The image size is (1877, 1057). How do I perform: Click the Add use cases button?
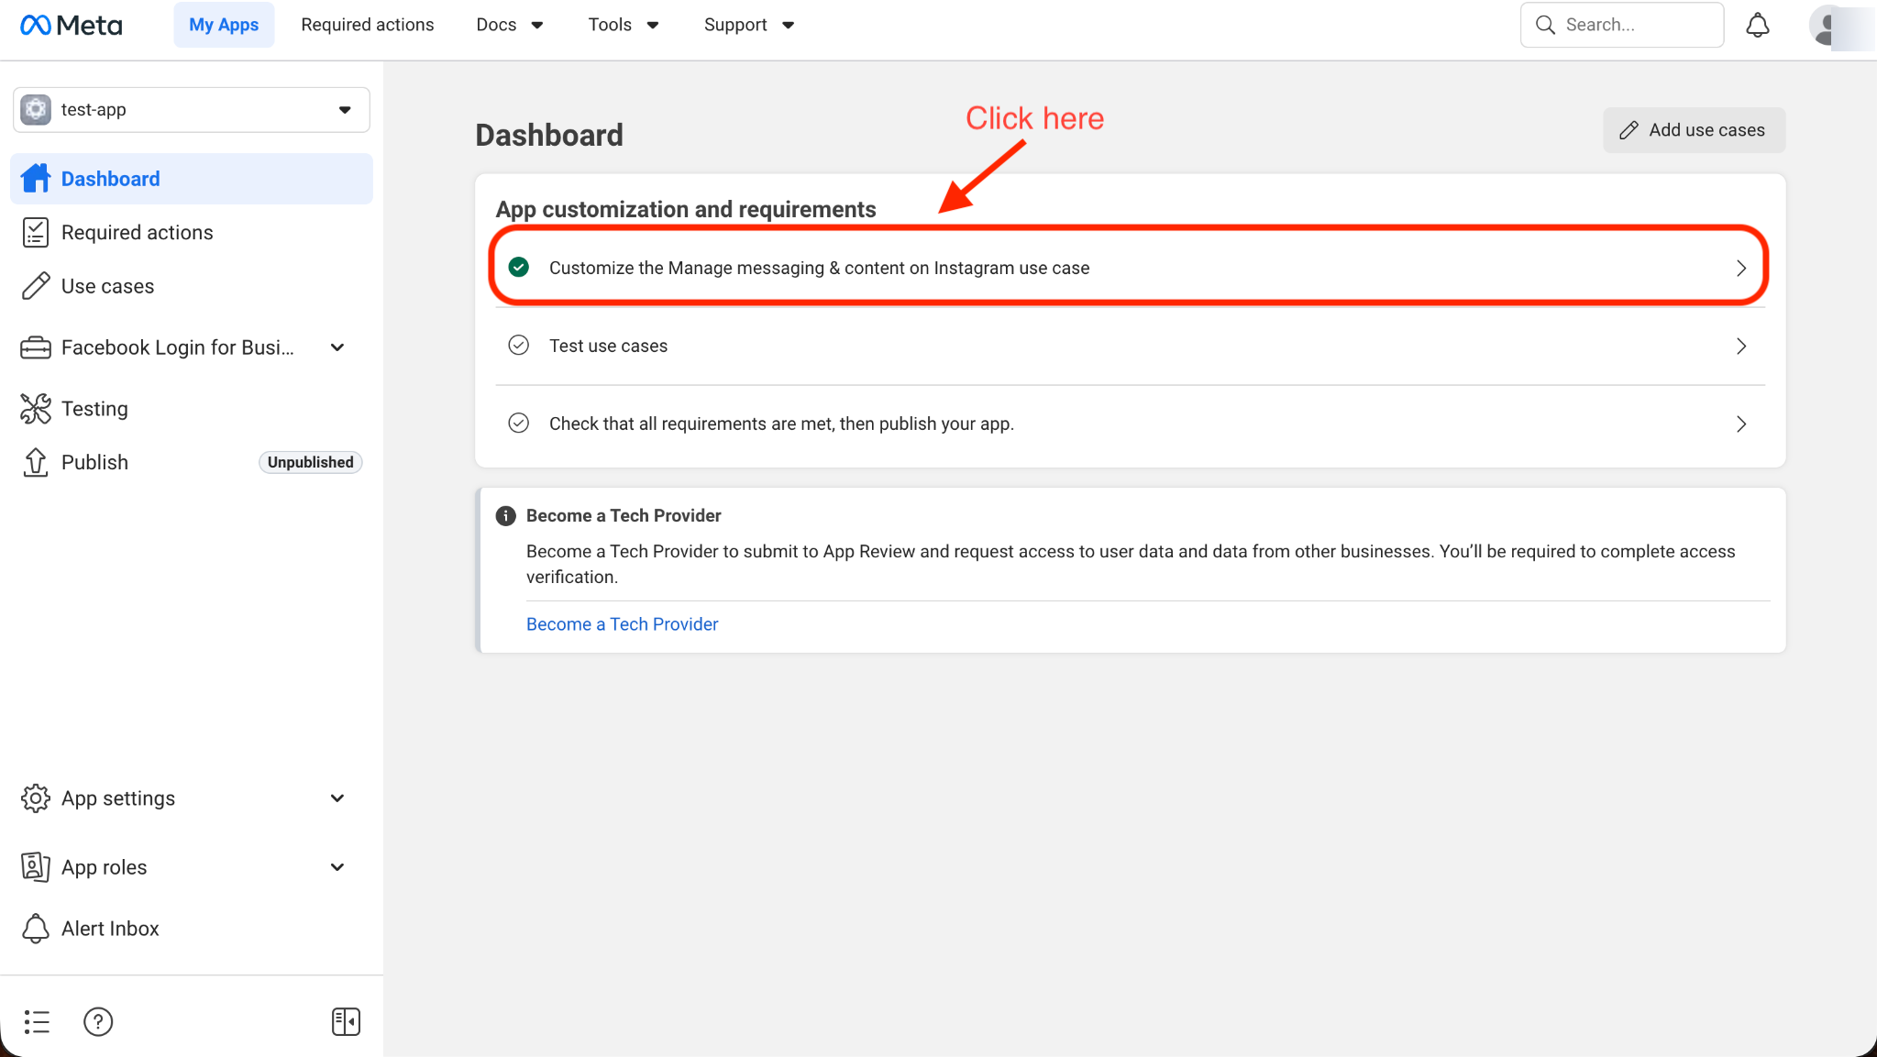[x=1694, y=130]
